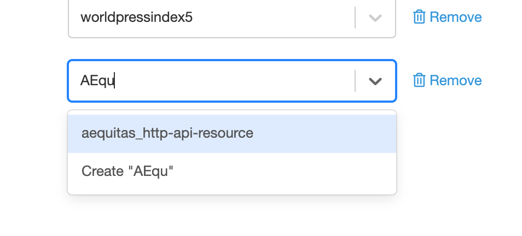Click the empty area inside AEqu search box
Image resolution: width=522 pixels, height=236 pixels.
(x=233, y=81)
